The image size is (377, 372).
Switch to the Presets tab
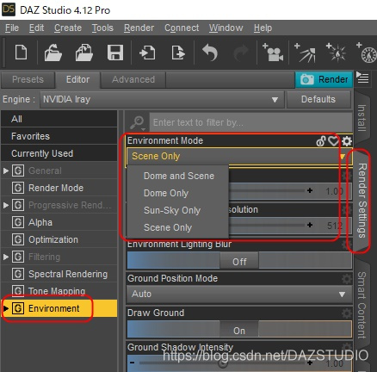click(28, 79)
